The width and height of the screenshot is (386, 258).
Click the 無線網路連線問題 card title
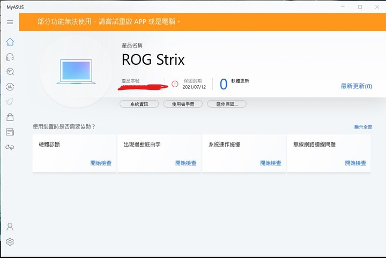point(314,144)
